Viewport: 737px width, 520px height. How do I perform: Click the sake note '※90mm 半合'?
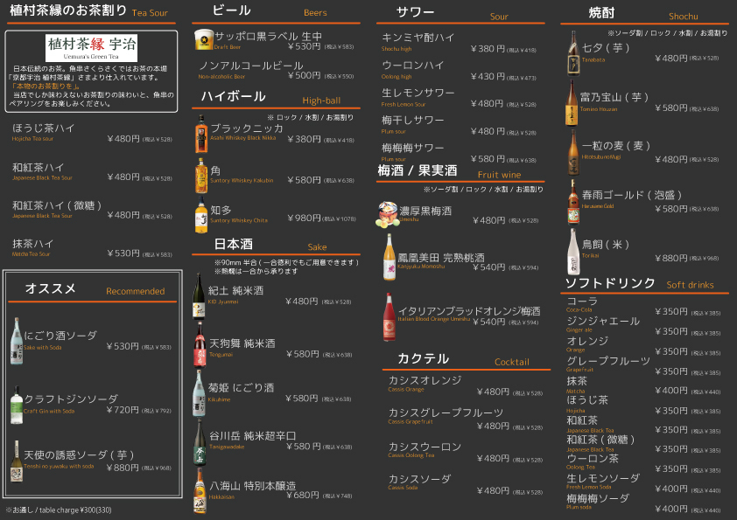tap(286, 262)
